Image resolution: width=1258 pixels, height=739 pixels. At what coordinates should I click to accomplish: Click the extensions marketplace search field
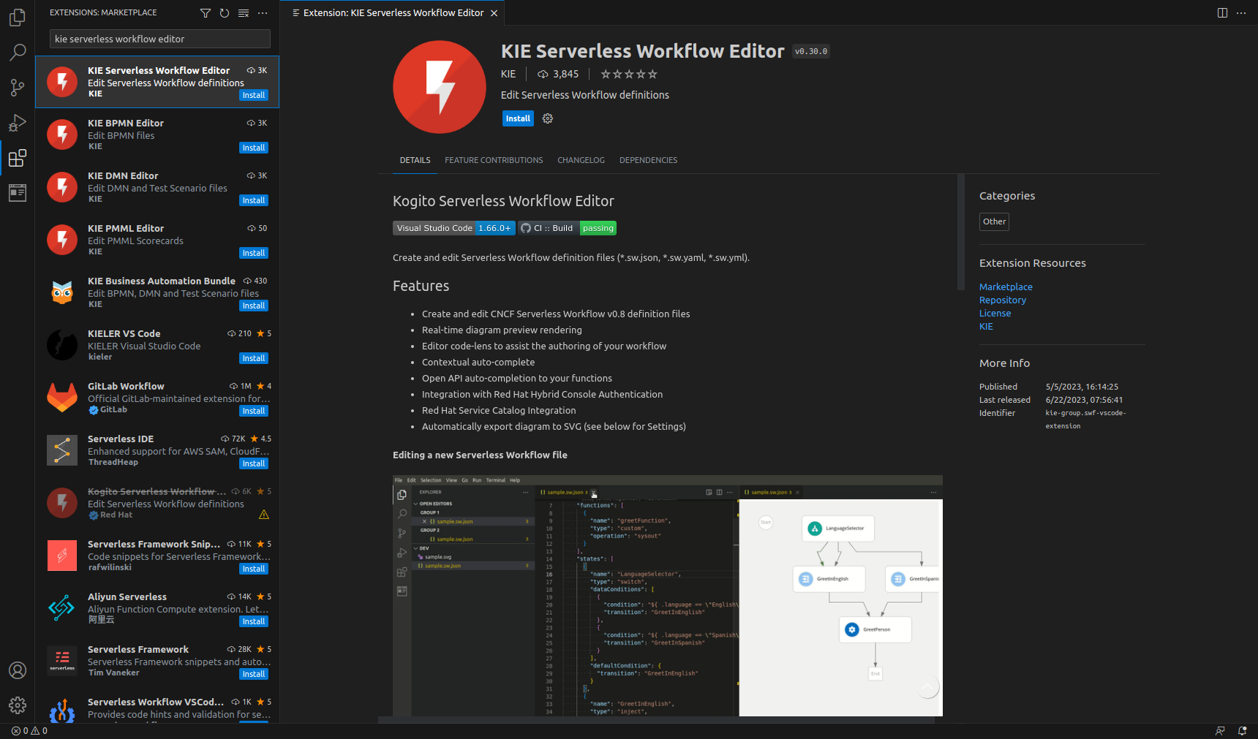click(x=159, y=38)
